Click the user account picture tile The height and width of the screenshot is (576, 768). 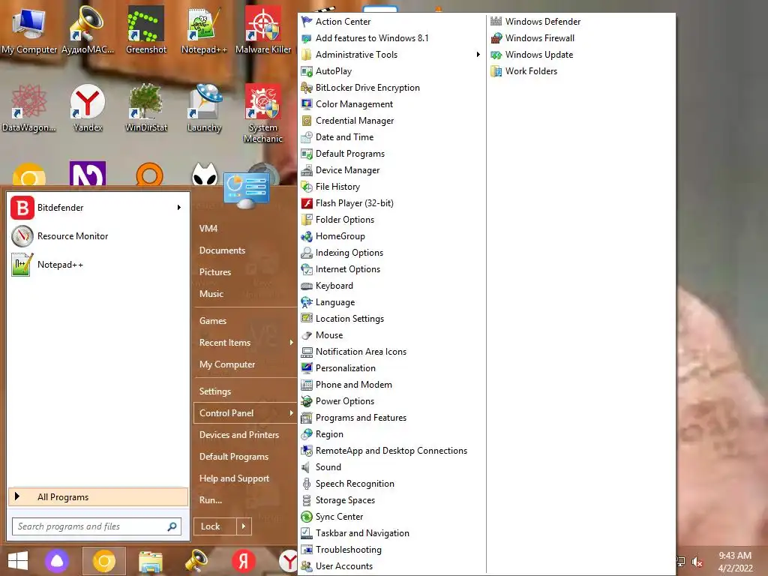pos(246,190)
